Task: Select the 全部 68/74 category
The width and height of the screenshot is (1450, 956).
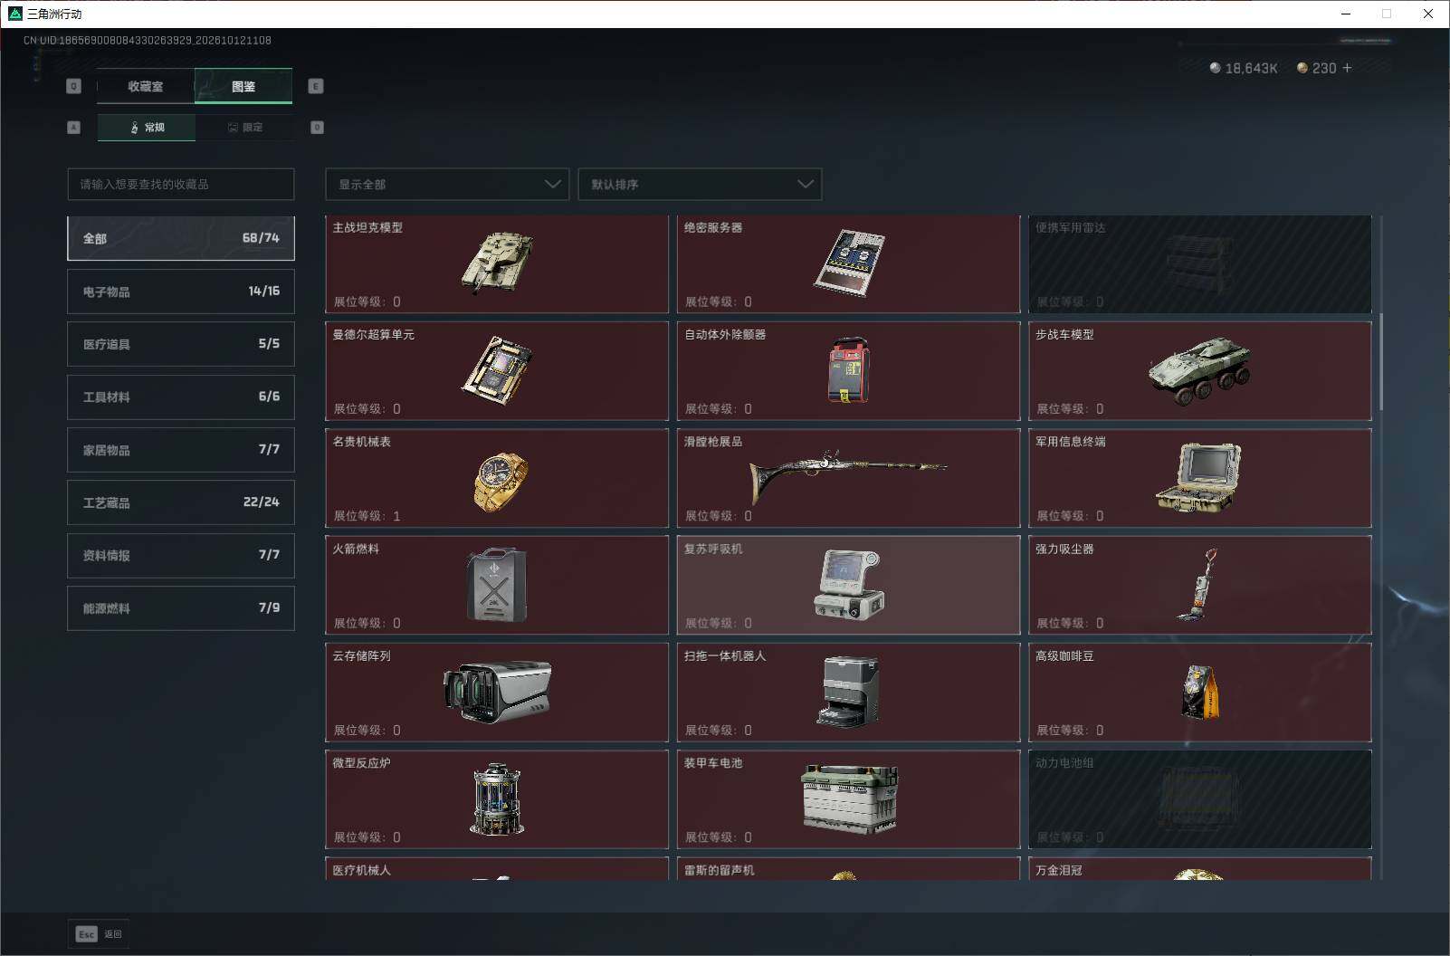Action: (181, 238)
